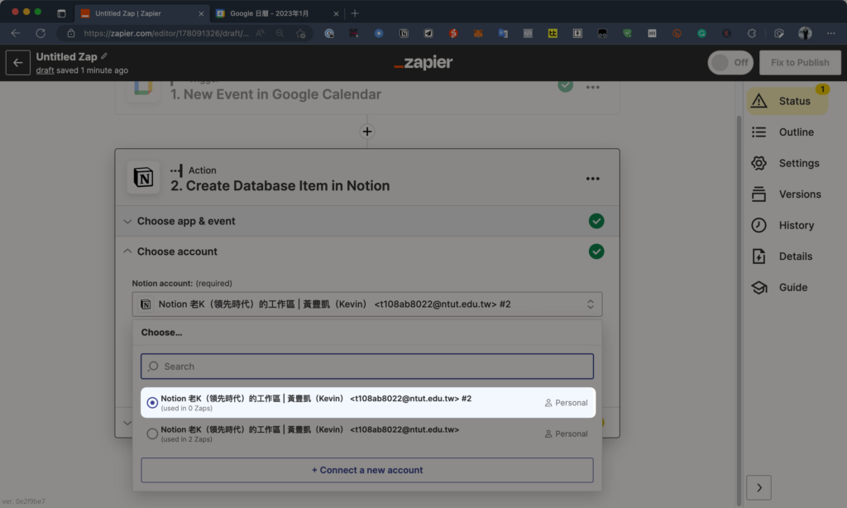Click the Google Calendar icon in trigger step
Screen dimensions: 847x508
[x=143, y=89]
